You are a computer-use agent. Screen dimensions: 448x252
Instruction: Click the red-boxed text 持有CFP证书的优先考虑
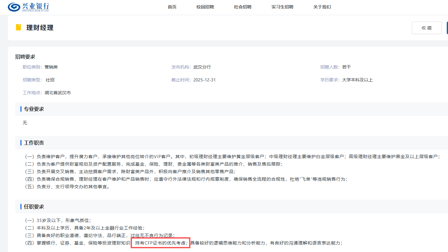(x=161, y=243)
